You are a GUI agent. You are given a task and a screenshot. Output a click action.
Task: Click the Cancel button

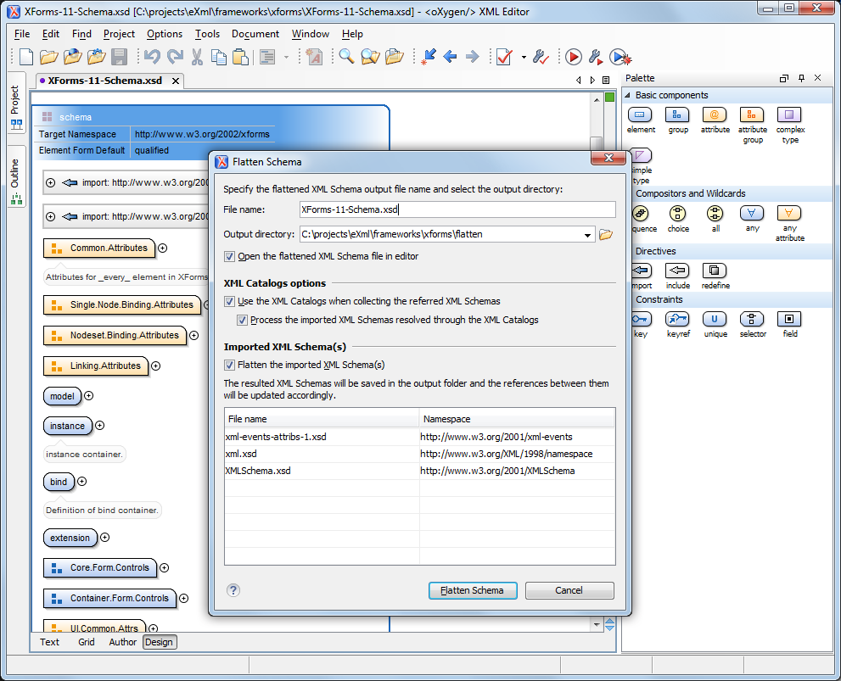tap(569, 590)
